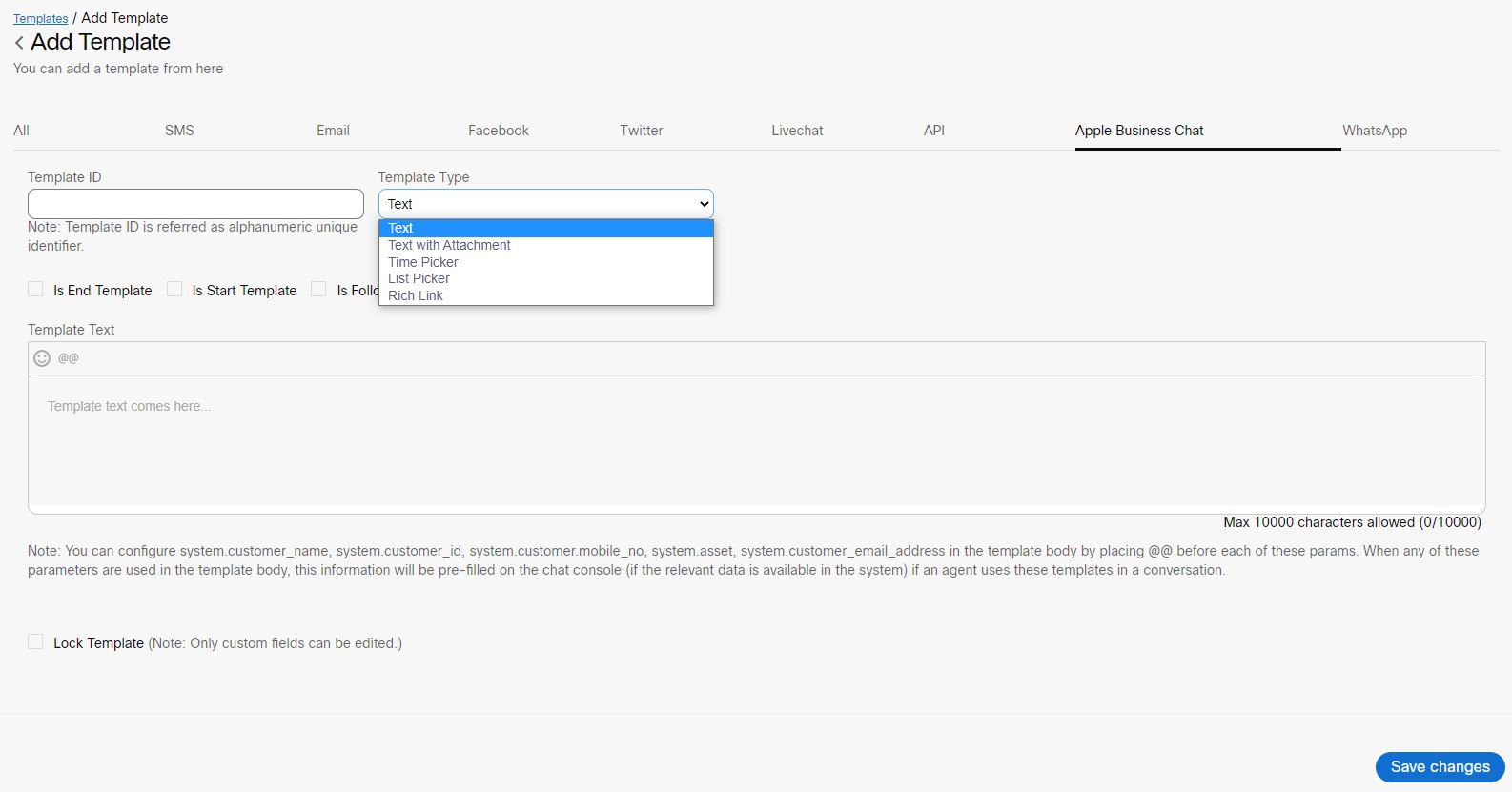This screenshot has width=1512, height=792.
Task: Switch to the API tab
Action: pos(933,131)
